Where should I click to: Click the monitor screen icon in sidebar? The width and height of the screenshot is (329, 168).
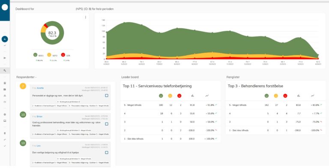point(5,121)
